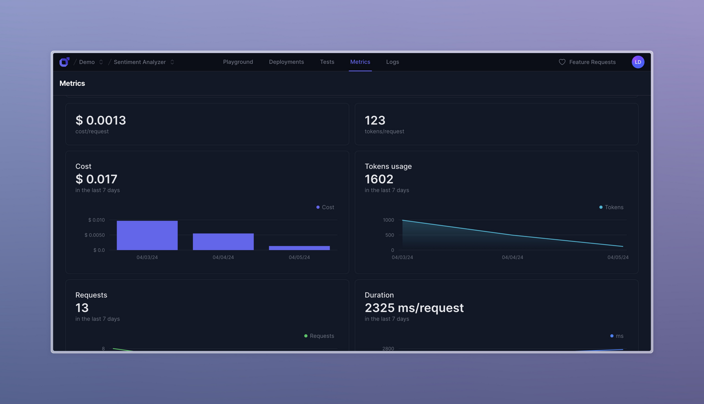Image resolution: width=704 pixels, height=404 pixels.
Task: Toggle the ms series in the Duration legend
Action: pos(617,336)
